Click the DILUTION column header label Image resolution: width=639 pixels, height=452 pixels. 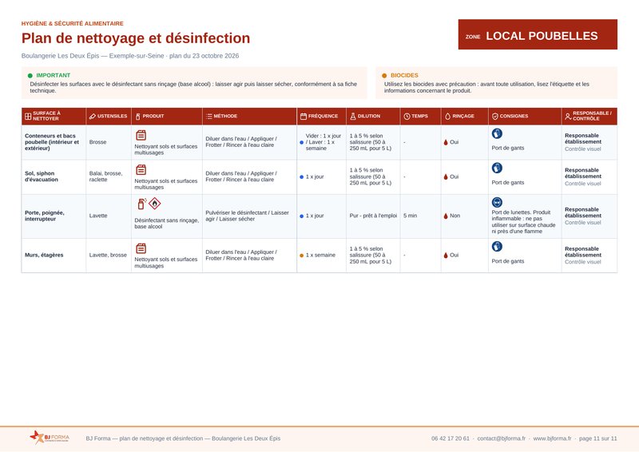click(369, 116)
